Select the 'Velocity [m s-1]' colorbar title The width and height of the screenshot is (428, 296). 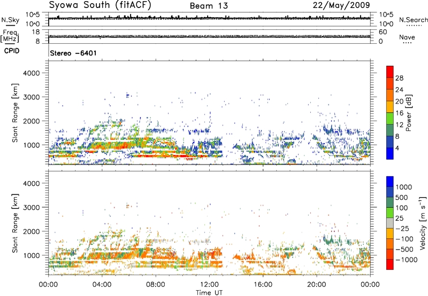(x=422, y=223)
